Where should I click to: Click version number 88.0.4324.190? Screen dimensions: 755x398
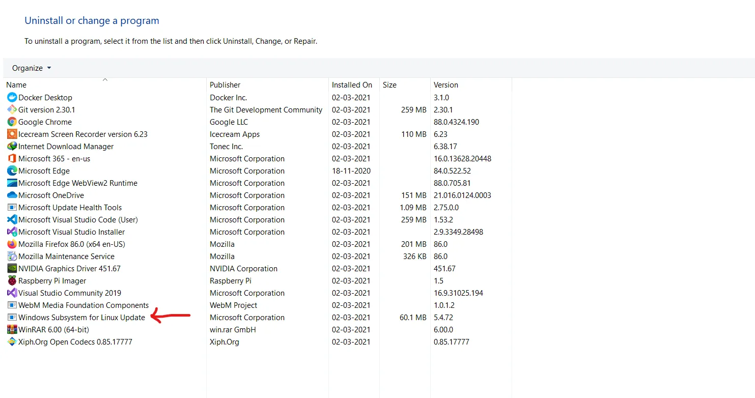coord(457,122)
